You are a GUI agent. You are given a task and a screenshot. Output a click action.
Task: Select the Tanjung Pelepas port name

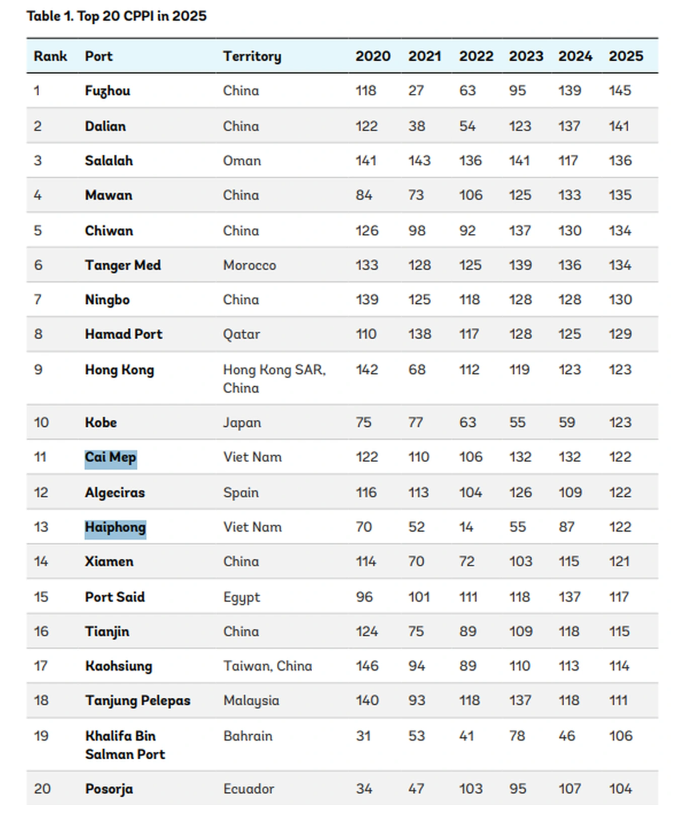(x=137, y=701)
